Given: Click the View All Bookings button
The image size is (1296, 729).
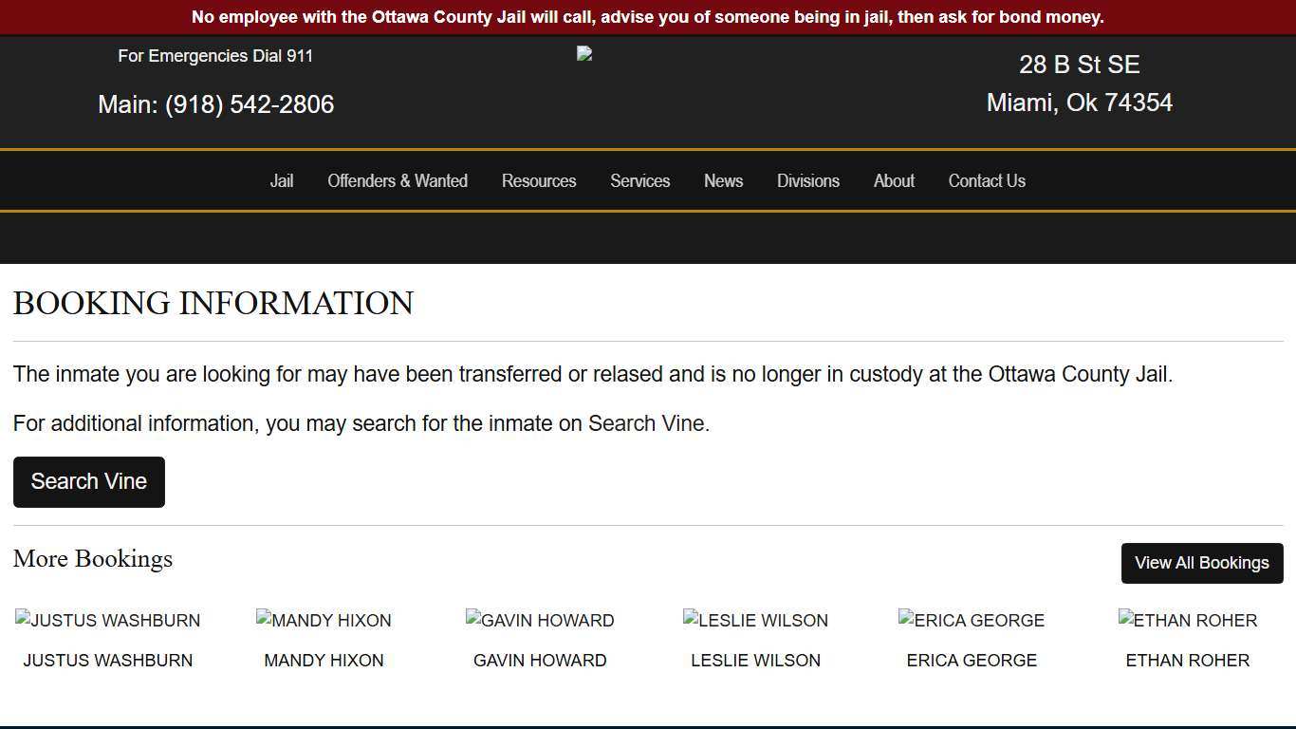Looking at the screenshot, I should pyautogui.click(x=1201, y=563).
